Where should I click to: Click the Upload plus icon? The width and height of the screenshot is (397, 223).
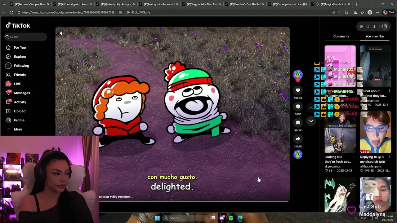8,111
